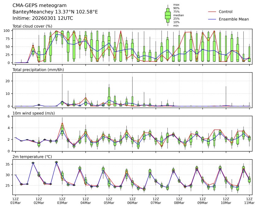The image size is (258, 208).
Task: Click the 12Z 11Mar time axis label
Action: (249, 201)
